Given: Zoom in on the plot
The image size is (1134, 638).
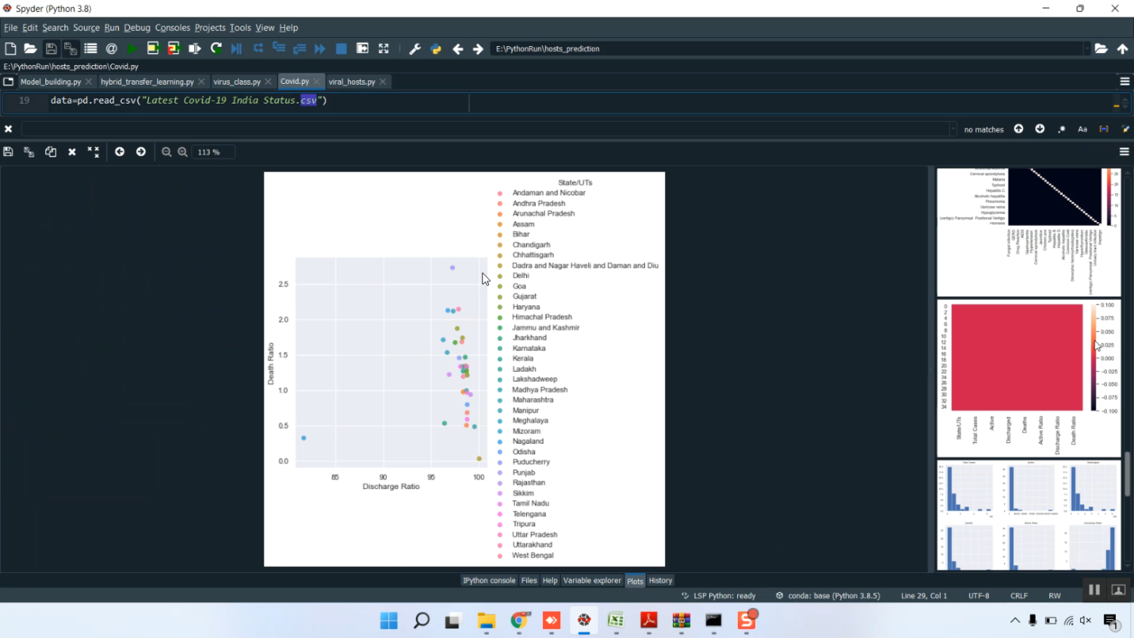Looking at the screenshot, I should [x=183, y=152].
